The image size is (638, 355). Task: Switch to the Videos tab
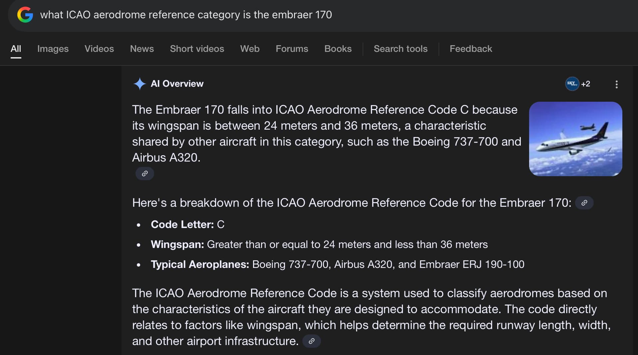99,49
